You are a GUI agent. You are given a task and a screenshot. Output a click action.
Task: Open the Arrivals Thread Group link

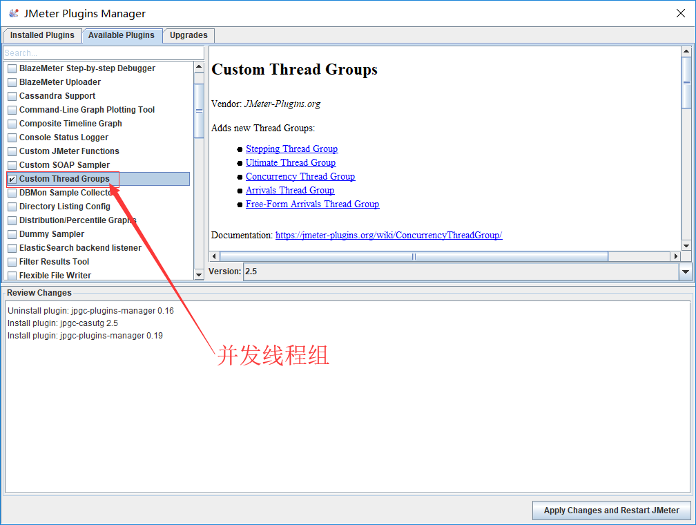(x=290, y=190)
